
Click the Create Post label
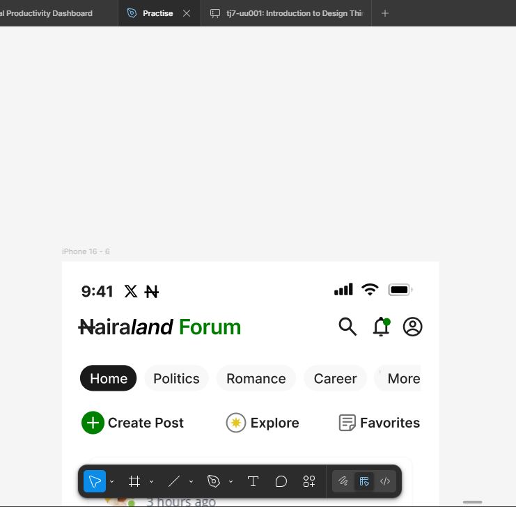pyautogui.click(x=146, y=423)
